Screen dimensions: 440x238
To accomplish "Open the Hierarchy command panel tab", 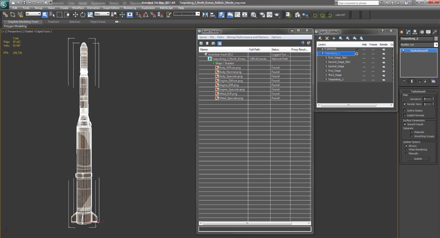I will (415, 32).
